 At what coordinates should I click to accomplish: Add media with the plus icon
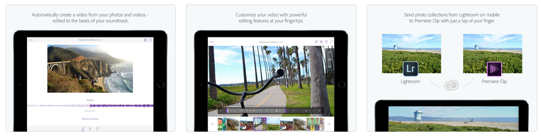tap(329, 124)
